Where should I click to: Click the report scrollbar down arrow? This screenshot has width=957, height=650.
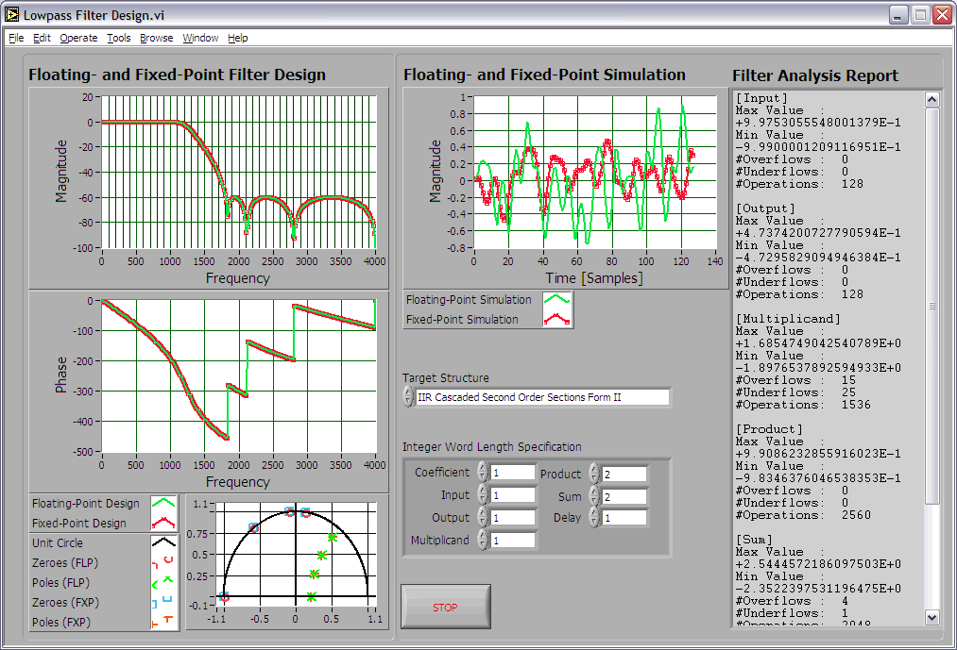931,617
